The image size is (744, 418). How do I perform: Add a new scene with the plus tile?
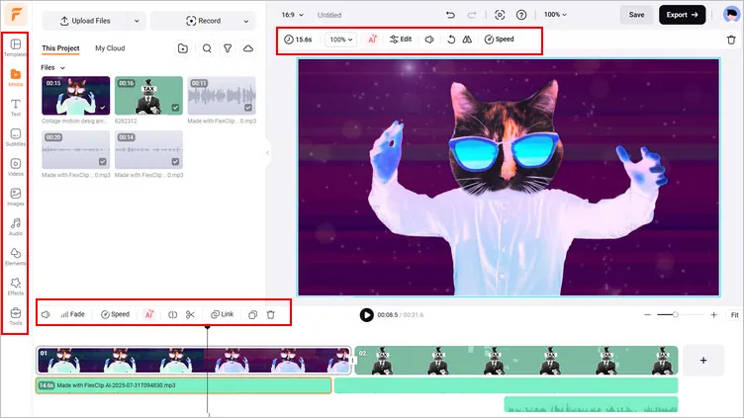[703, 360]
